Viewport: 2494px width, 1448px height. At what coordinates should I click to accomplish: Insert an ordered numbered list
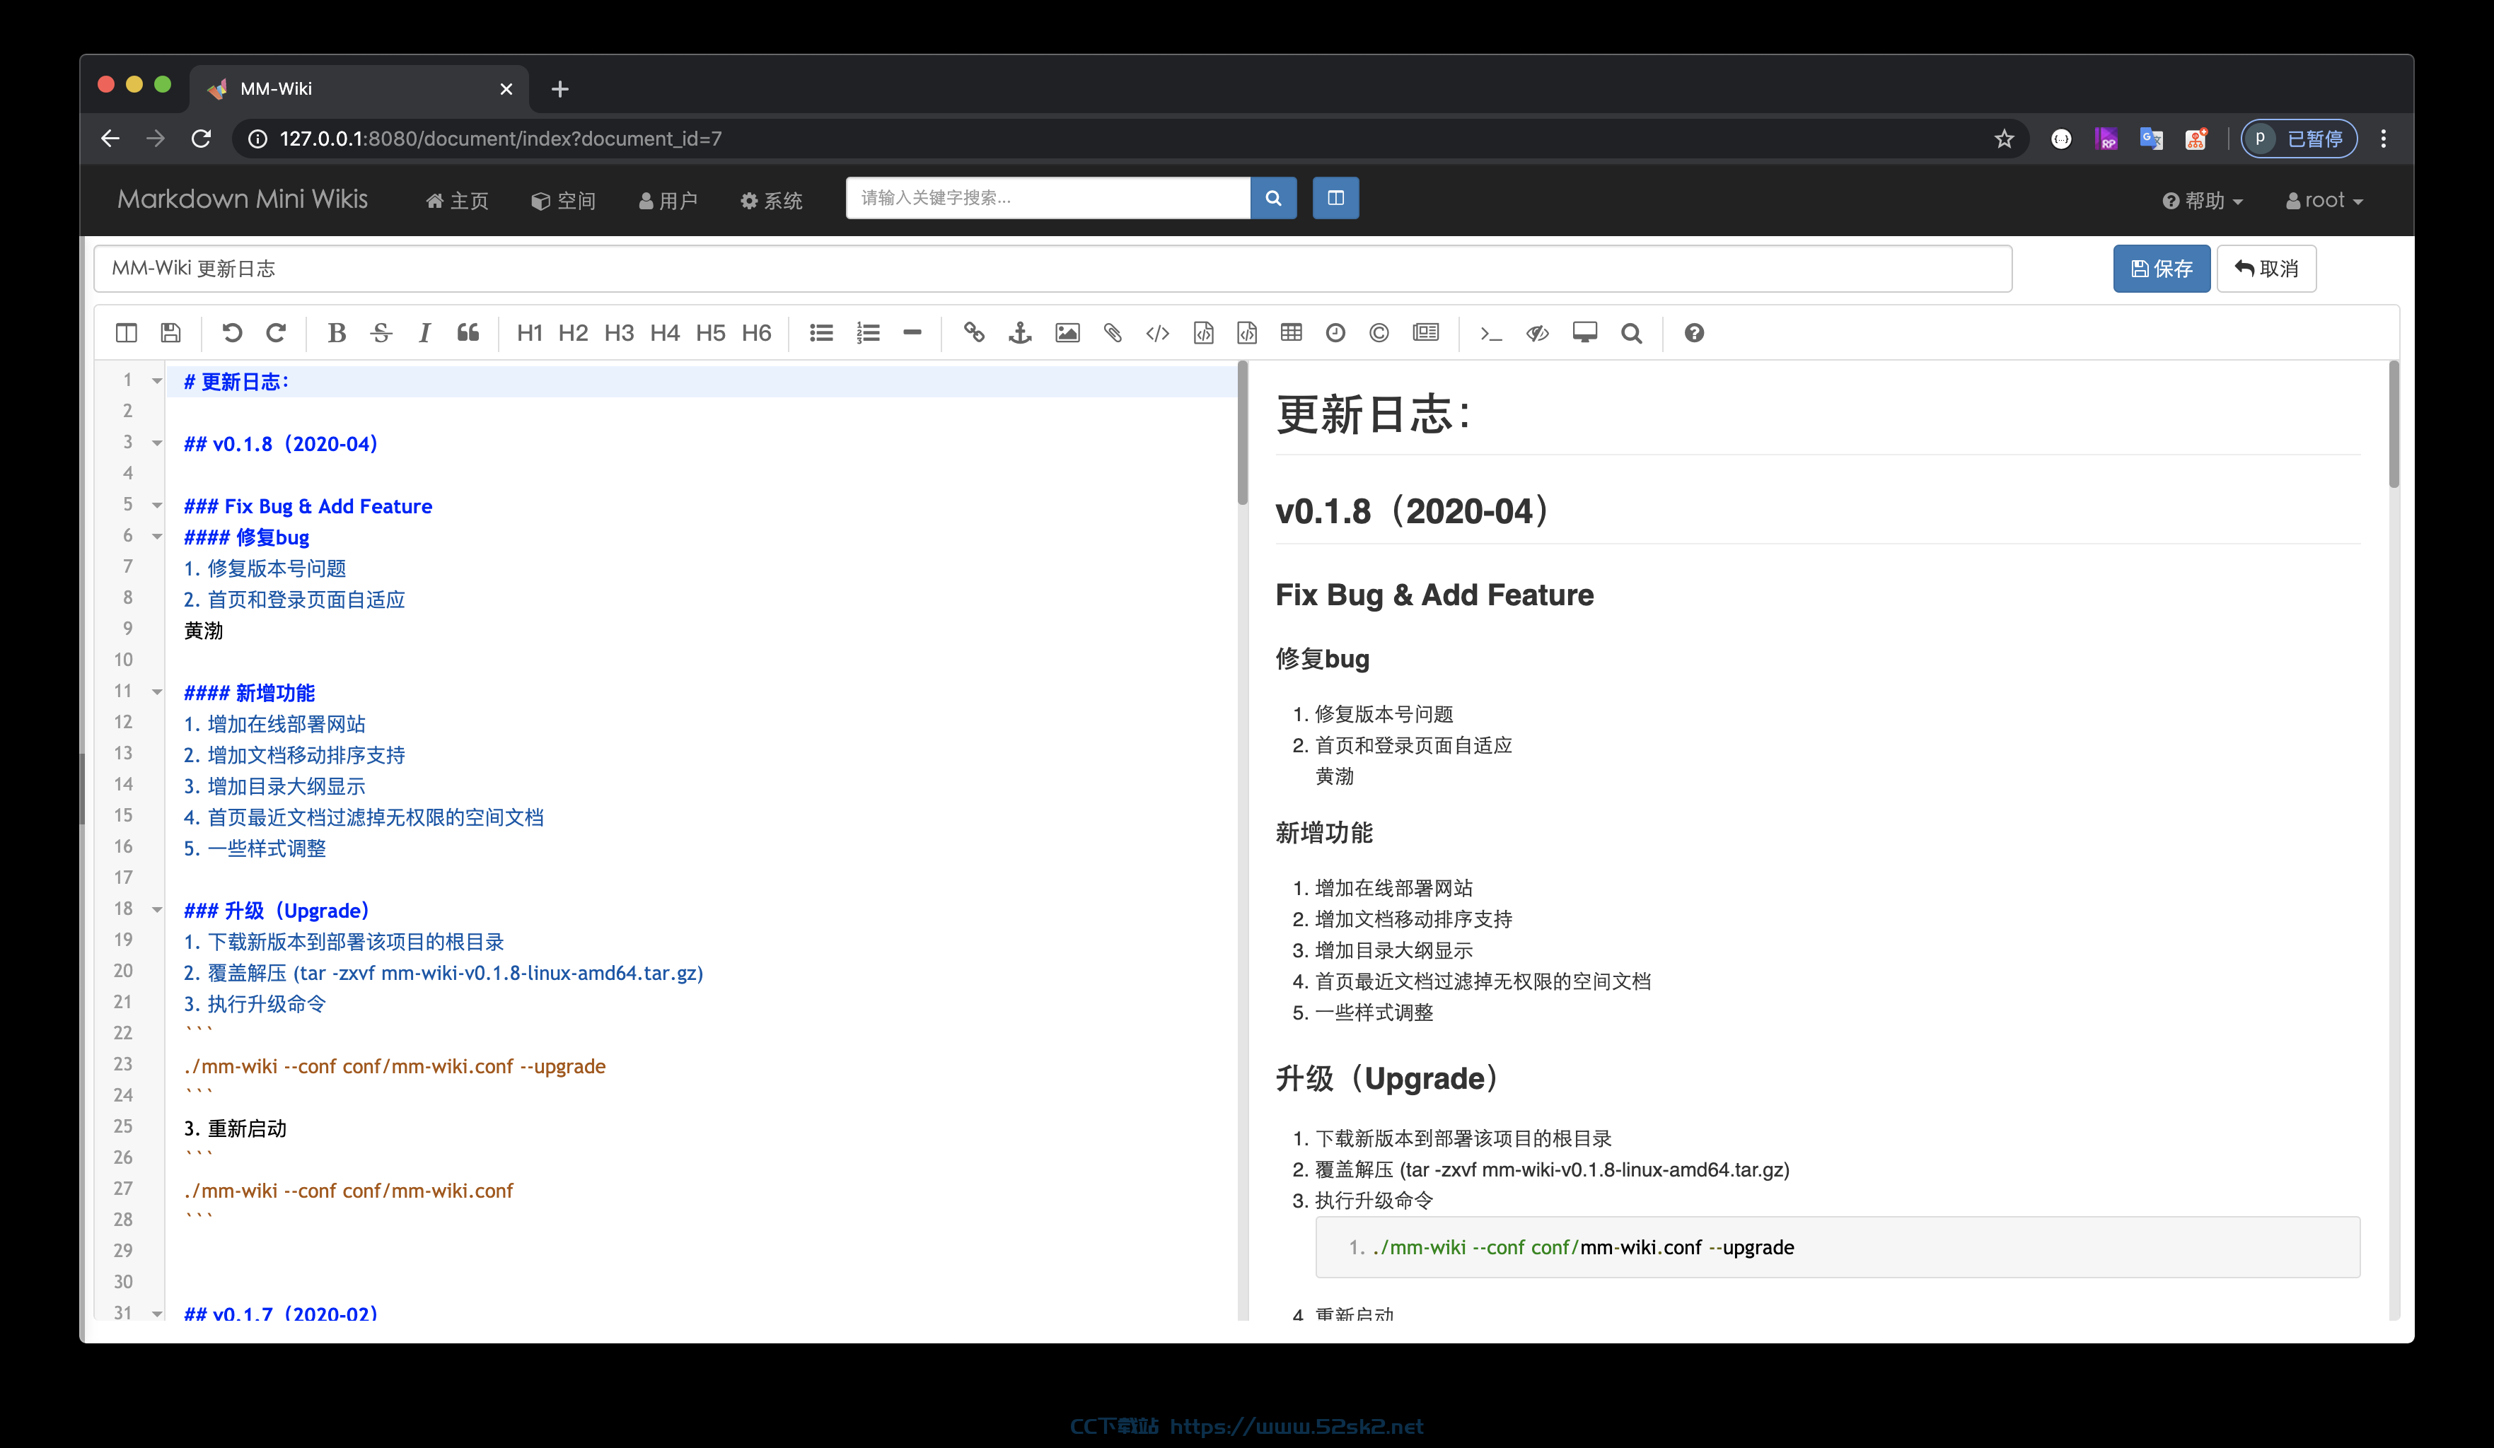click(868, 333)
